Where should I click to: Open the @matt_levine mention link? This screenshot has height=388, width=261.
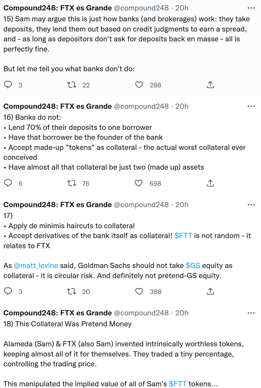pyautogui.click(x=36, y=266)
